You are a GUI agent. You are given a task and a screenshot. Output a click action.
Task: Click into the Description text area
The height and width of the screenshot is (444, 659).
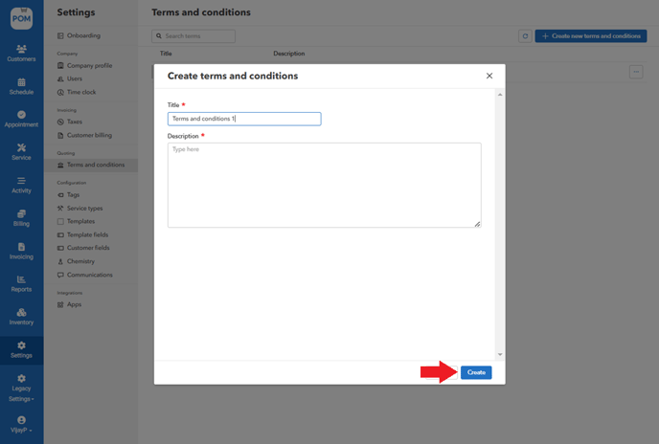324,185
